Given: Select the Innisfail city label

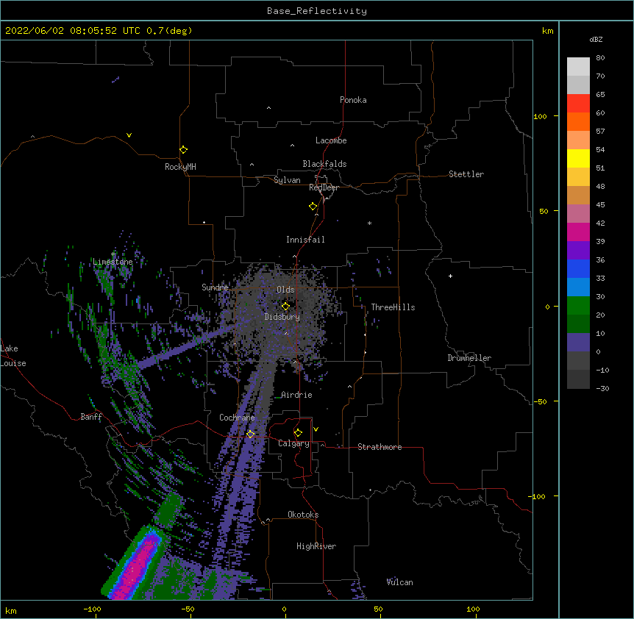Looking at the screenshot, I should click(x=305, y=240).
